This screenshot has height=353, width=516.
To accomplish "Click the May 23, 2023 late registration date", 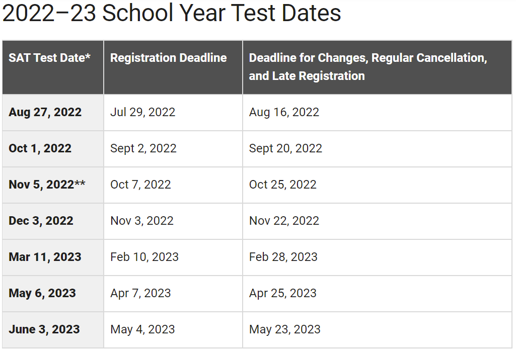I will tap(285, 329).
